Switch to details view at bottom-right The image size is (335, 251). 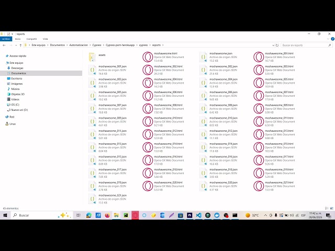pyautogui.click(x=327, y=208)
